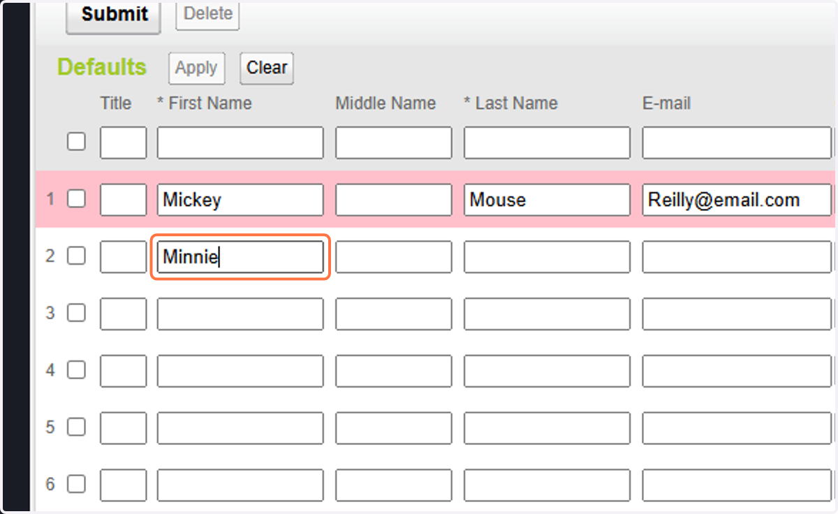Click the "* First Name" column header

click(205, 103)
